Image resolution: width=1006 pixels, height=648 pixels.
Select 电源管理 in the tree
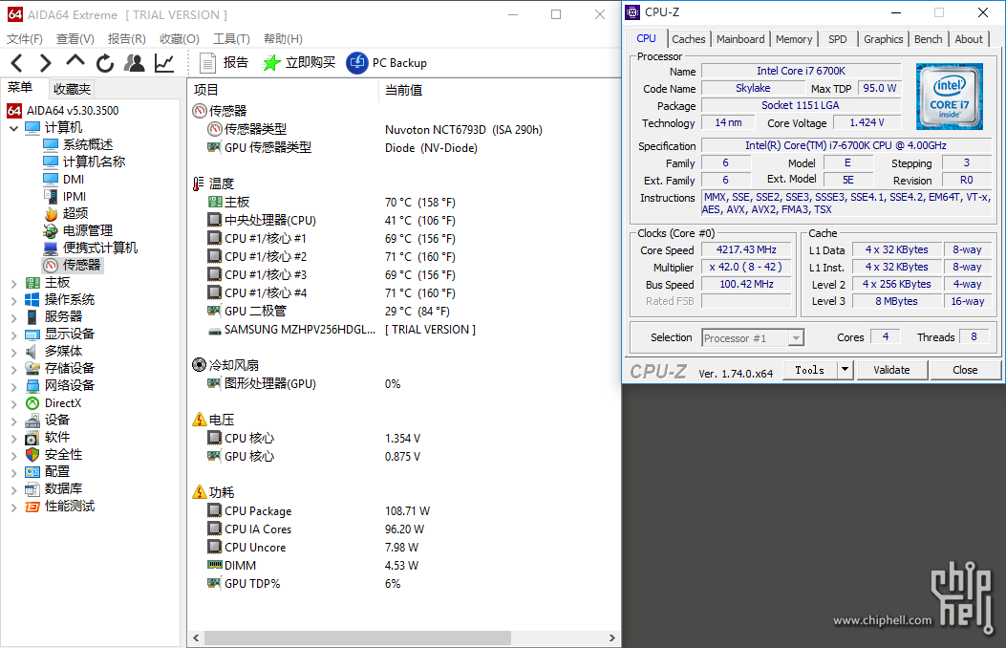(77, 230)
